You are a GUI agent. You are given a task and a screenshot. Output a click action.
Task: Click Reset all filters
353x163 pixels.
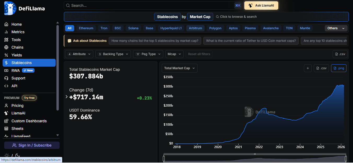199,54
